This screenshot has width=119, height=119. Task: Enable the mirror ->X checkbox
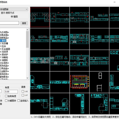[x=23, y=92]
